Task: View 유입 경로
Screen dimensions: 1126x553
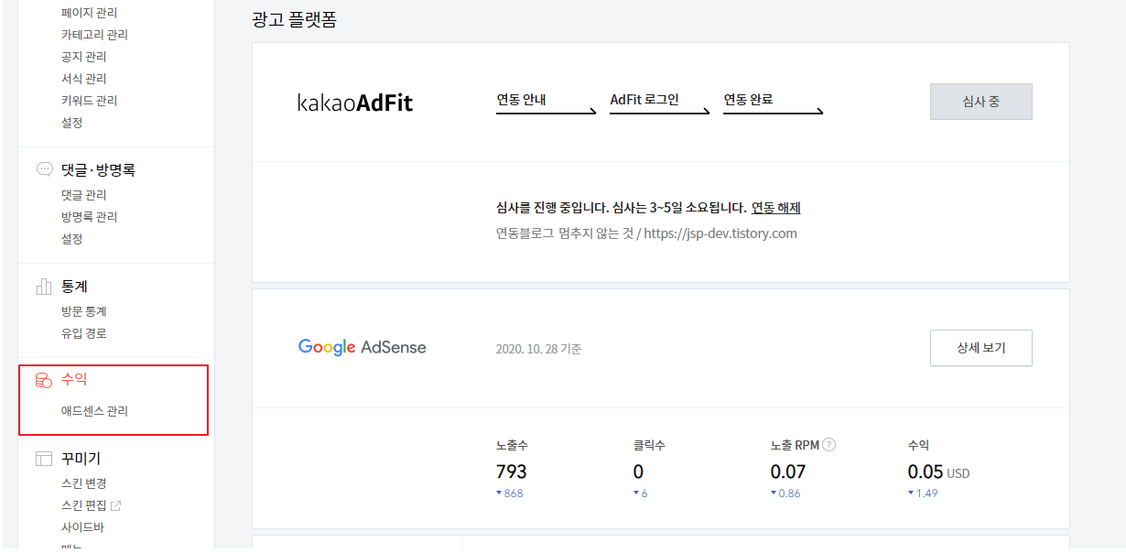Action: 83,333
